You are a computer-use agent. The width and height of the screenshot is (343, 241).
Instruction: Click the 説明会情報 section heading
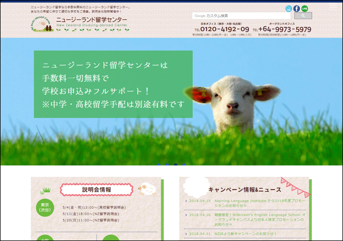(x=97, y=190)
